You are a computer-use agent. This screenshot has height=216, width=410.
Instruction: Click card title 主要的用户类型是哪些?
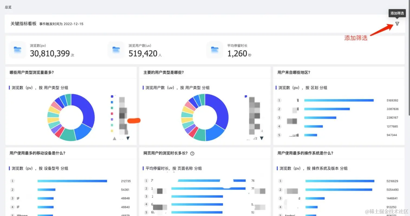point(164,72)
